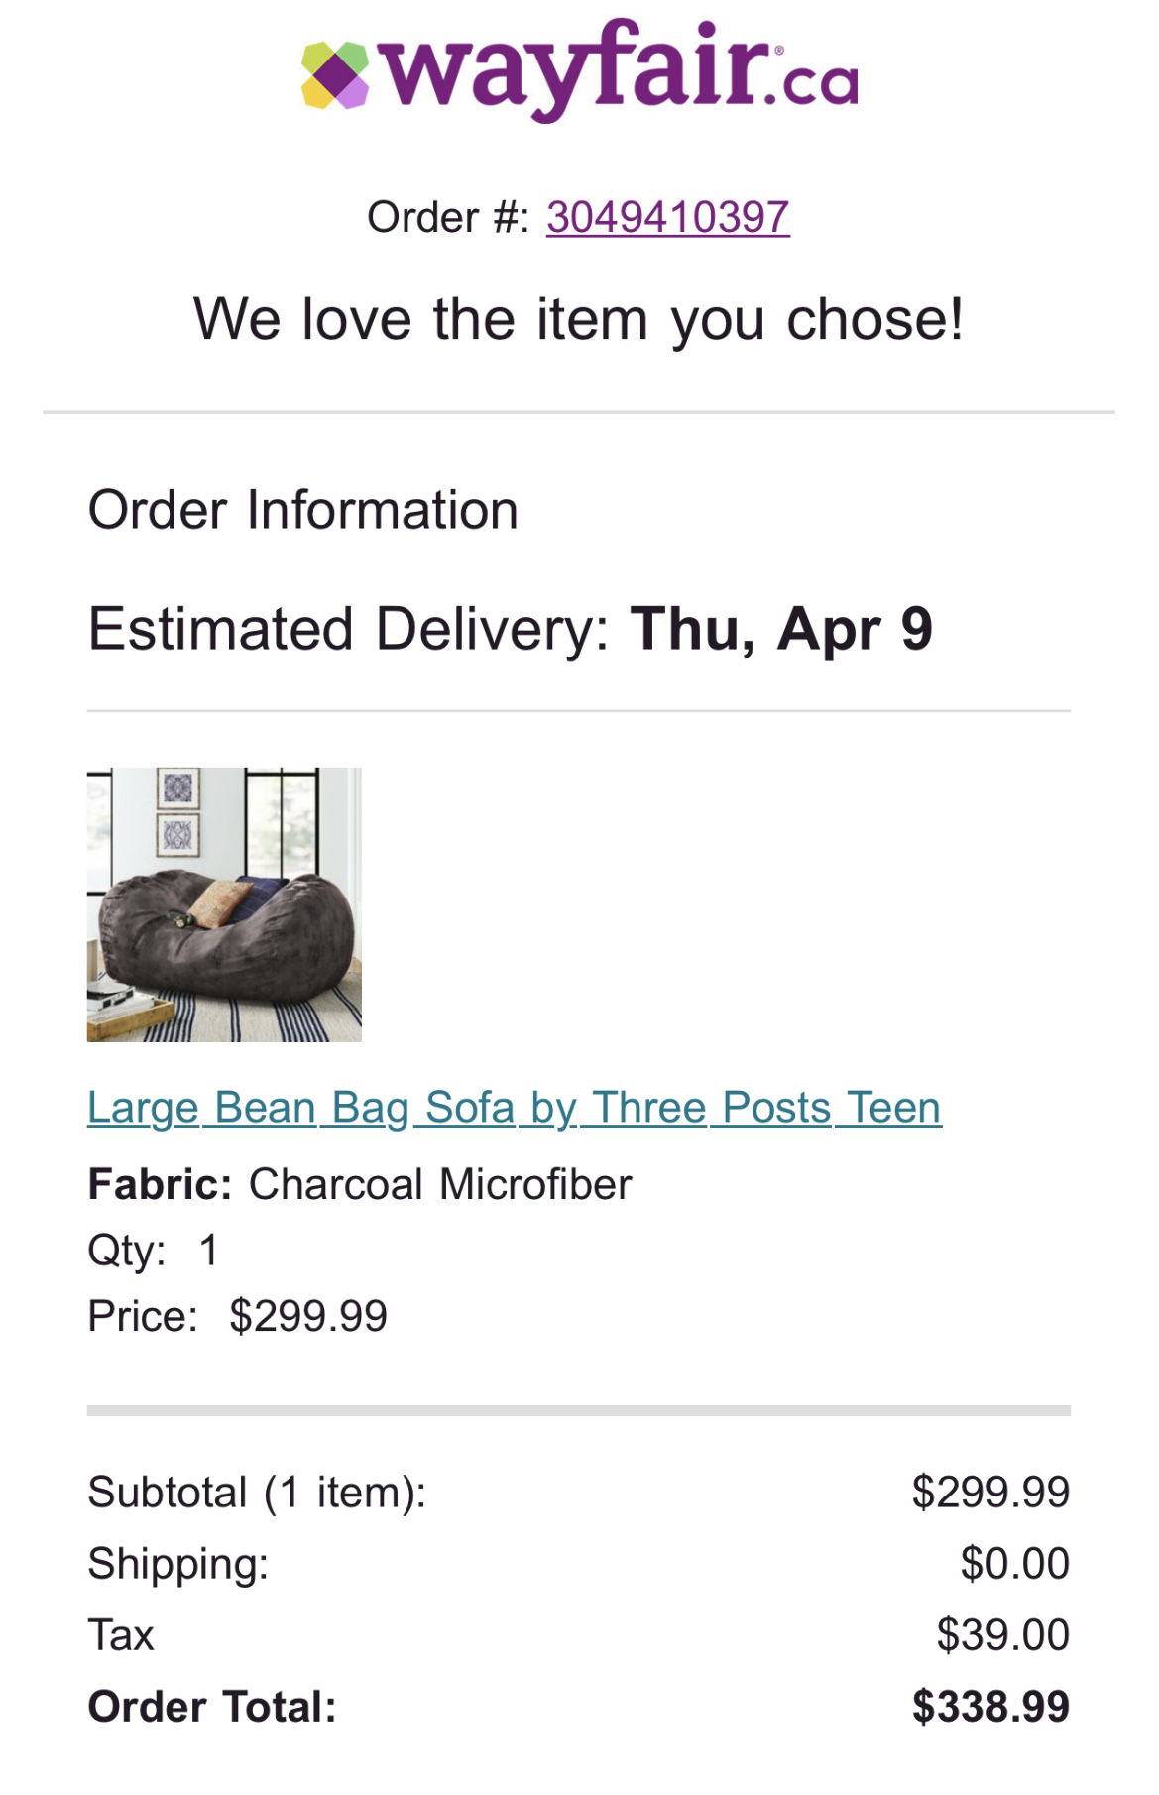Image resolution: width=1159 pixels, height=1795 pixels.
Task: Click the Shipping label
Action: click(177, 1564)
